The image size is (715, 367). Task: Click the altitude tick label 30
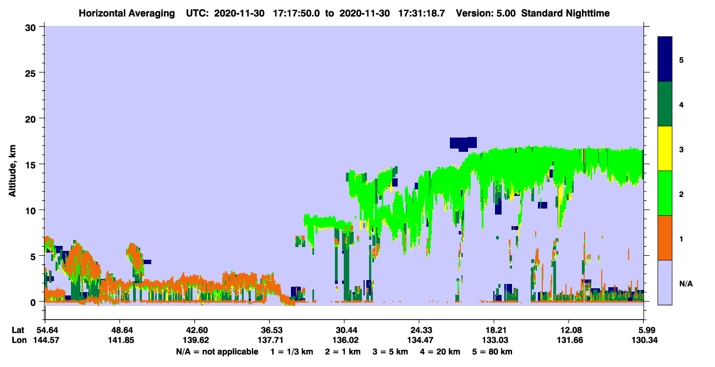pyautogui.click(x=31, y=27)
